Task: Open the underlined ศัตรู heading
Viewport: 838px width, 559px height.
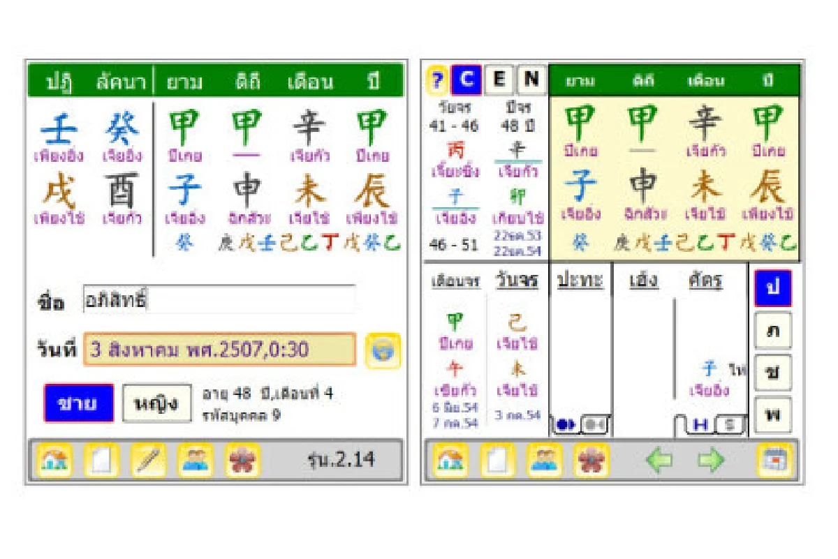Action: [x=705, y=281]
